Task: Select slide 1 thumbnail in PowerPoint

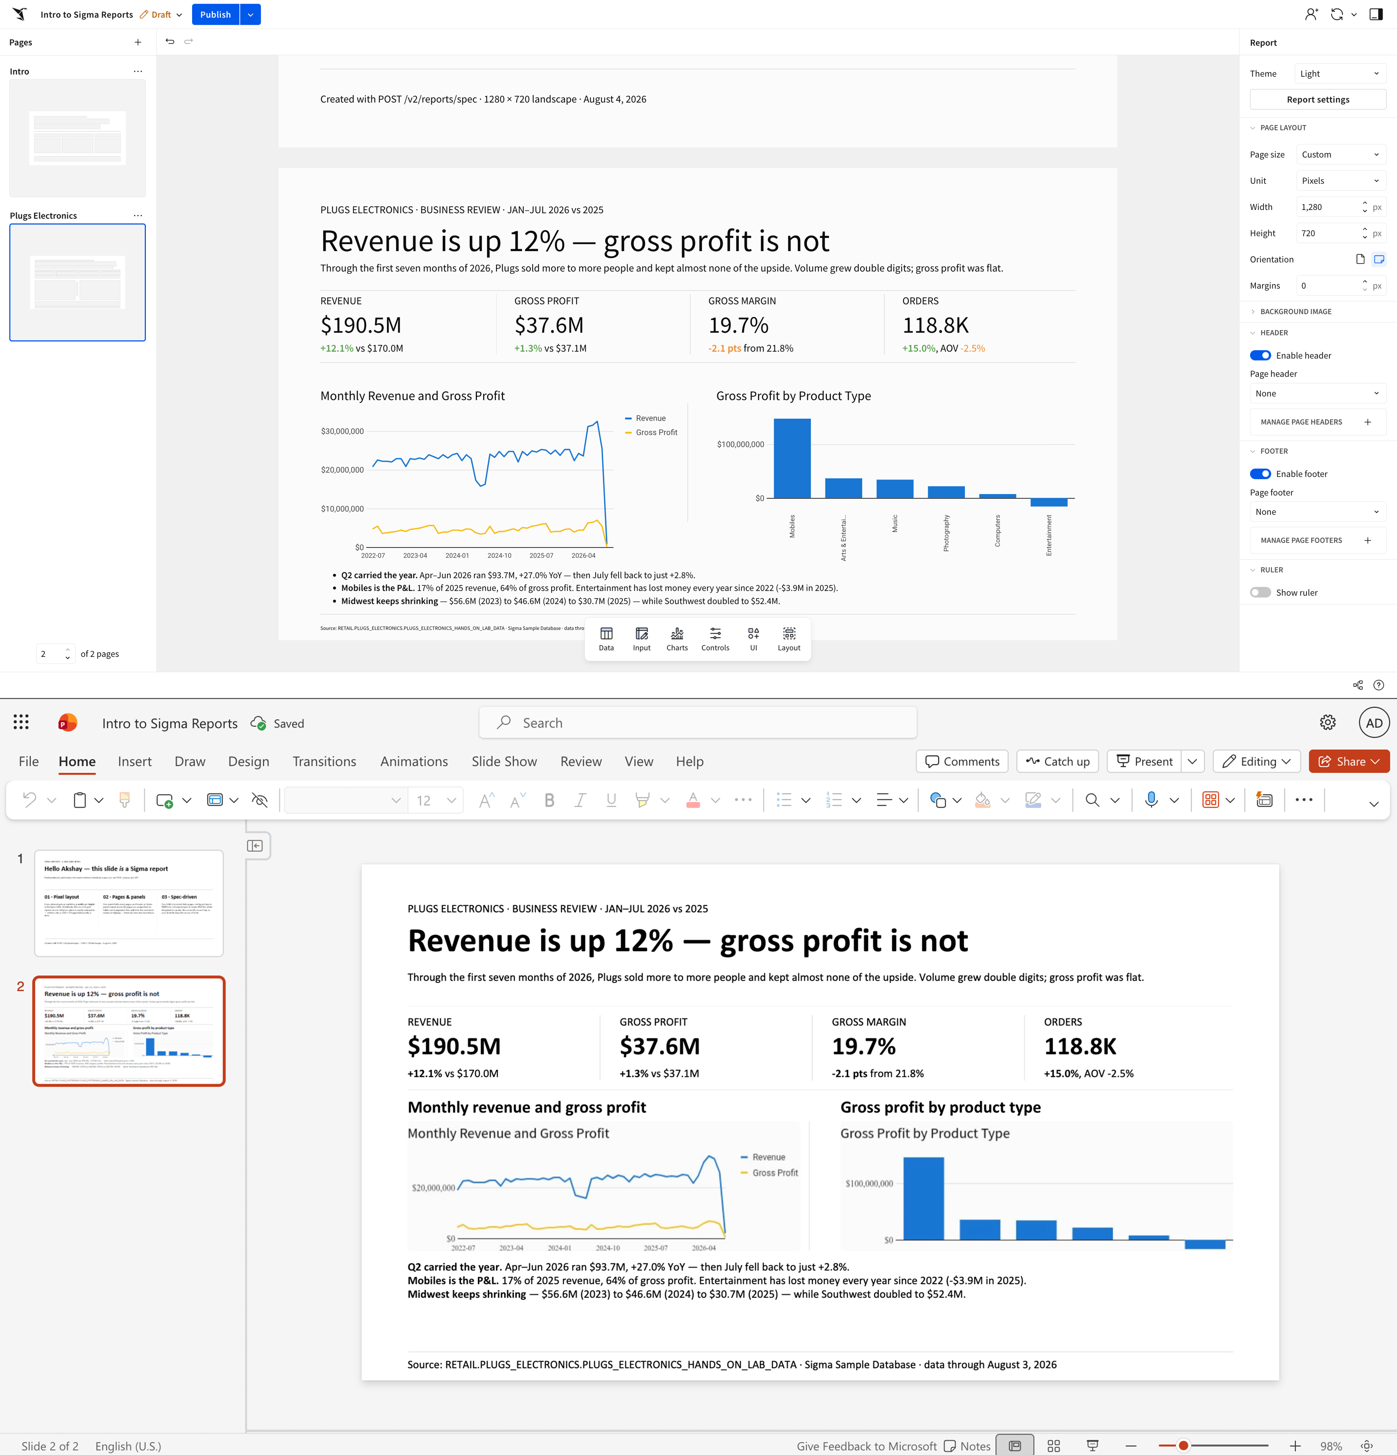Action: click(128, 903)
